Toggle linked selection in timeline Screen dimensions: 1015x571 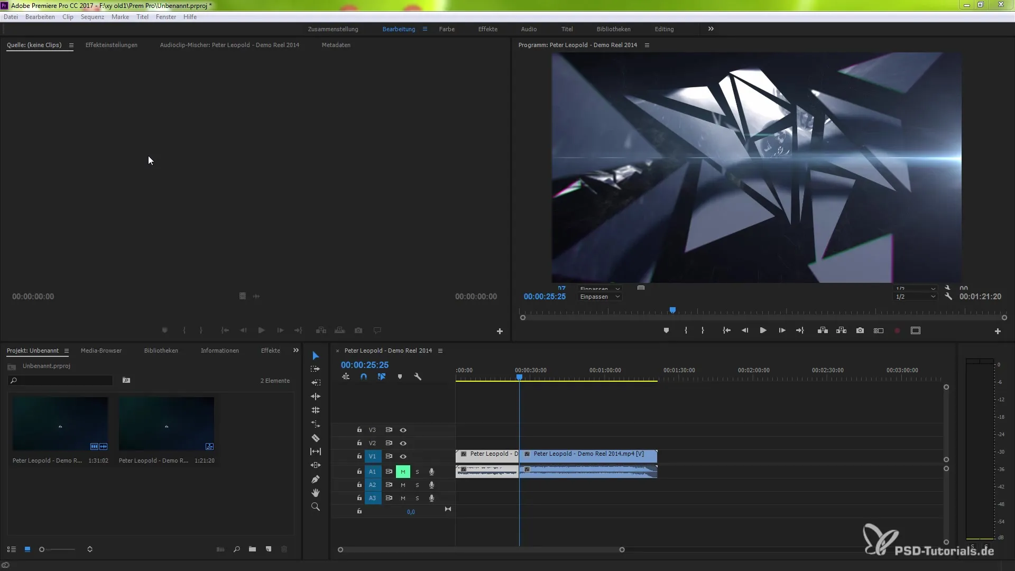[x=382, y=377]
